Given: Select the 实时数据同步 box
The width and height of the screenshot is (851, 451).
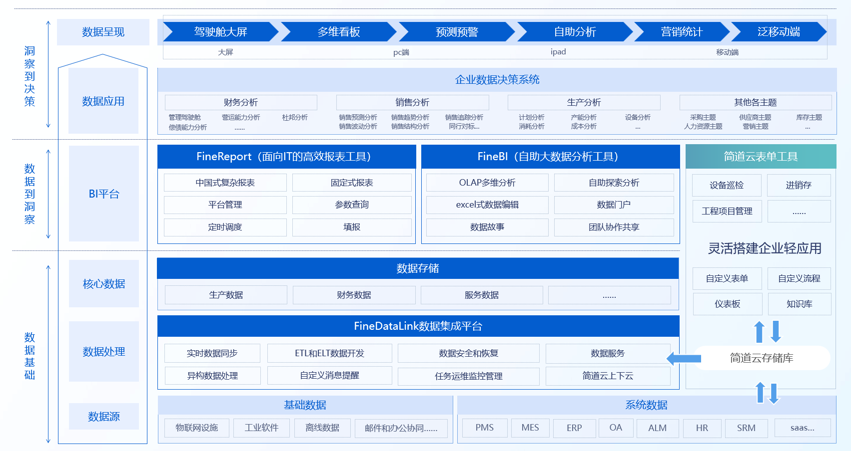Looking at the screenshot, I should click(x=212, y=353).
